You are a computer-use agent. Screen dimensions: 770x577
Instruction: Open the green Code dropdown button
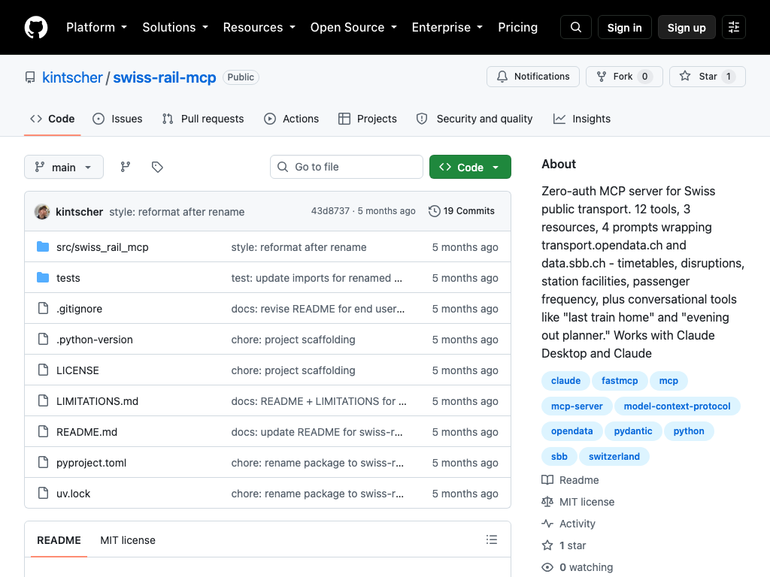click(470, 168)
